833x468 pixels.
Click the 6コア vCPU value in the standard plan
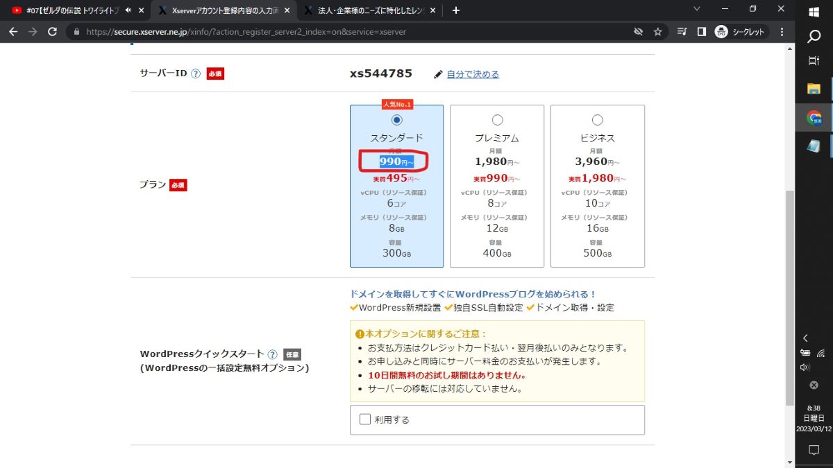pos(396,203)
